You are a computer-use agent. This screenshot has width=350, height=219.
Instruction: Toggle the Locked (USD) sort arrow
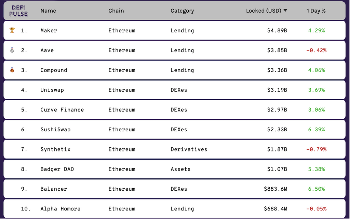coord(285,11)
